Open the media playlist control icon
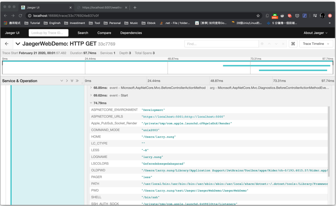Viewport: 336px width, 206px height. [x=315, y=16]
